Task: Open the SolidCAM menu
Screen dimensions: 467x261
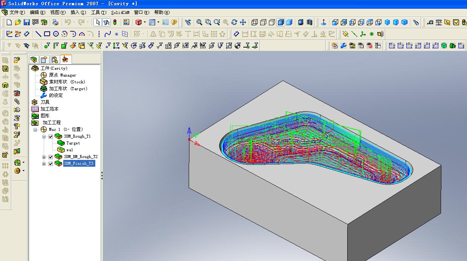Action: tap(120, 12)
